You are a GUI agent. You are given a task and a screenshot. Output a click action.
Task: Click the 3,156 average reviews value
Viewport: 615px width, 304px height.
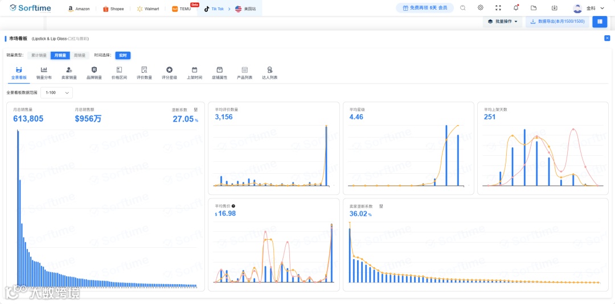(224, 116)
